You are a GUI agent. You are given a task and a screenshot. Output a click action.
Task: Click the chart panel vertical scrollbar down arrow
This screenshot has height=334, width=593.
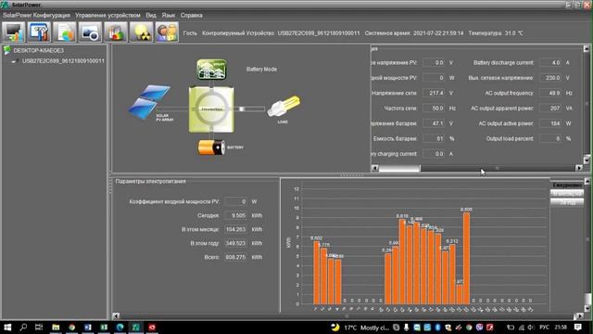click(x=587, y=309)
